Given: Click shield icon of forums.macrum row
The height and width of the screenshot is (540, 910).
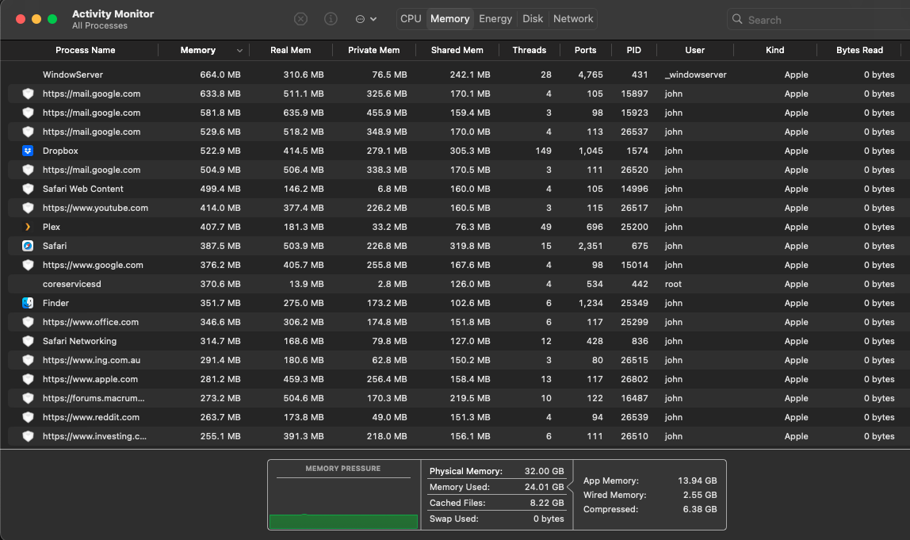Looking at the screenshot, I should (27, 398).
